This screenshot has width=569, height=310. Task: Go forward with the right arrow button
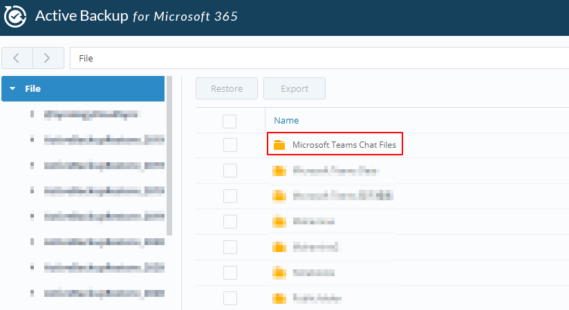(48, 58)
